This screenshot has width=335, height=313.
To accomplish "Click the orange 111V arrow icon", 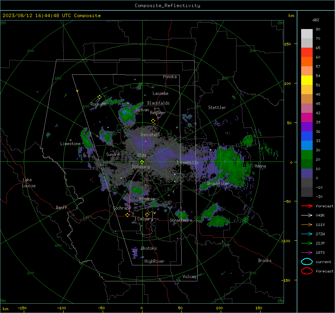I will click(x=307, y=224).
